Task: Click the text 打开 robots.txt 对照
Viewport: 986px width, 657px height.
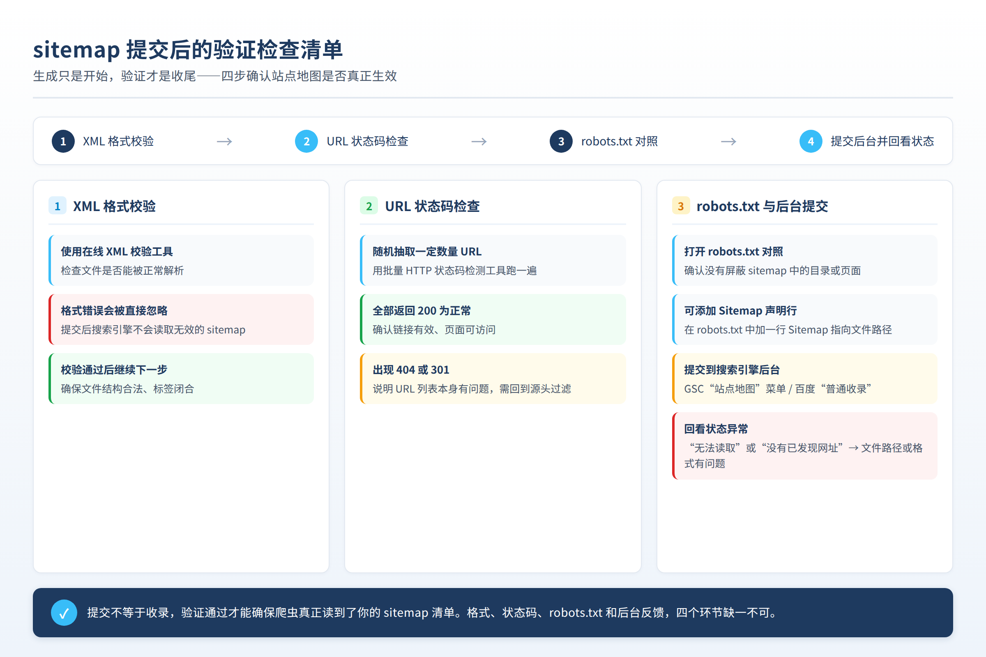Action: coord(733,251)
